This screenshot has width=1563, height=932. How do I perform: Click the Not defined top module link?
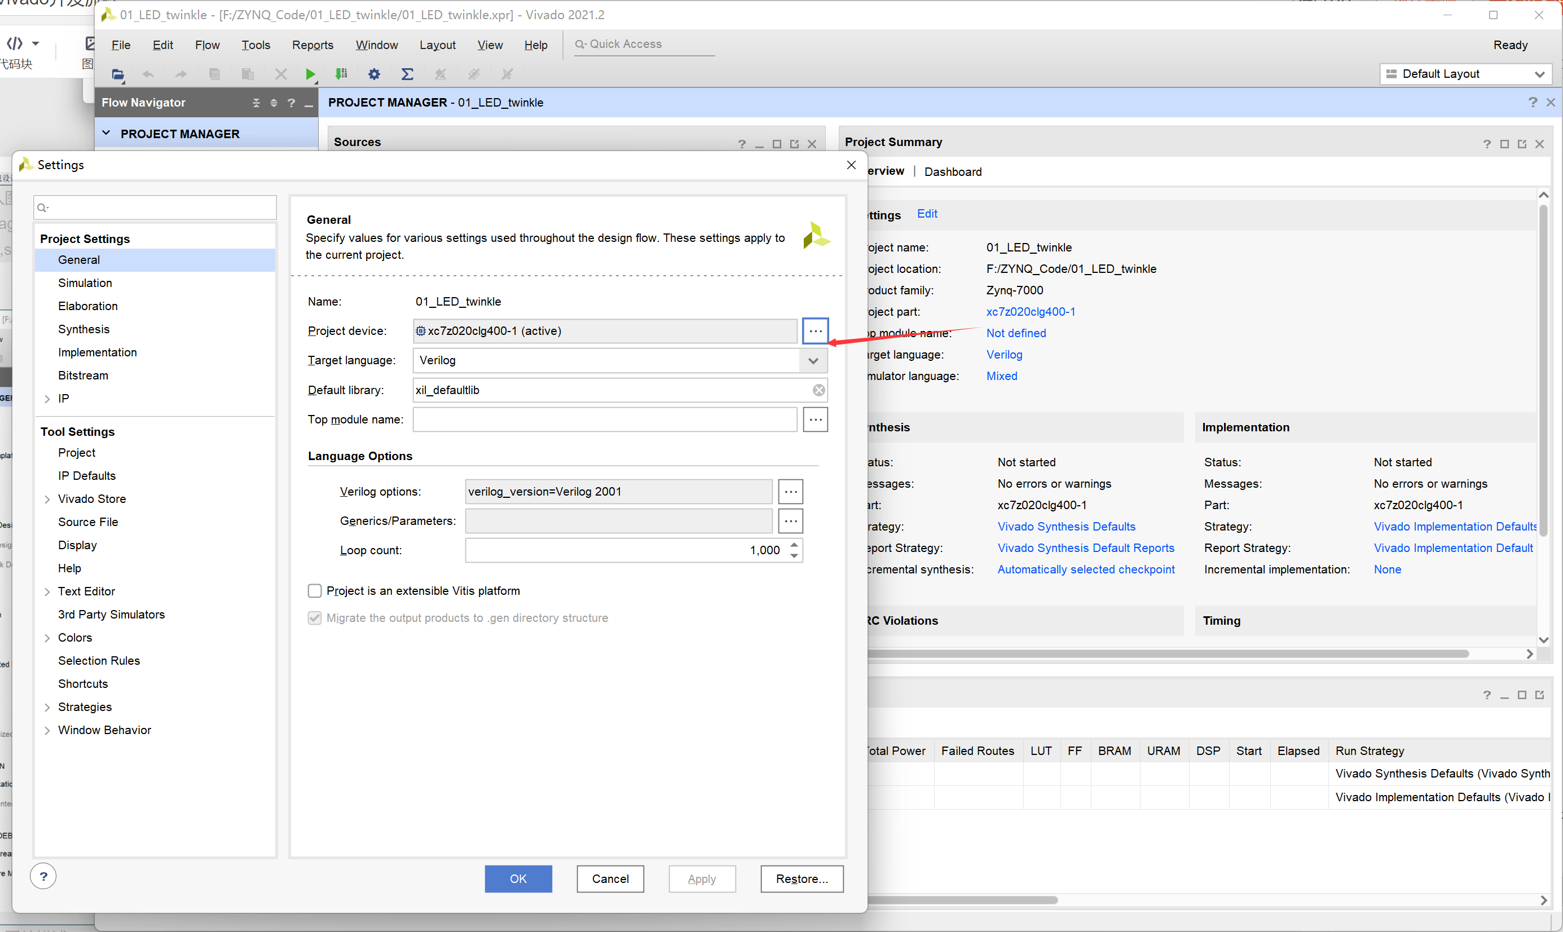(1016, 333)
